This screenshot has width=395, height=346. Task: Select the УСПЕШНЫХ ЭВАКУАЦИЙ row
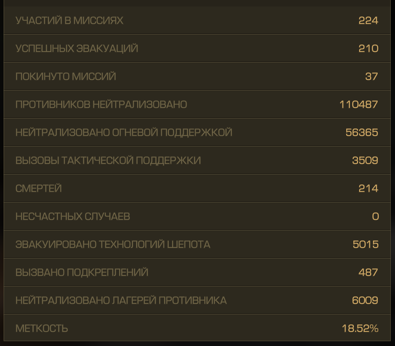click(197, 48)
